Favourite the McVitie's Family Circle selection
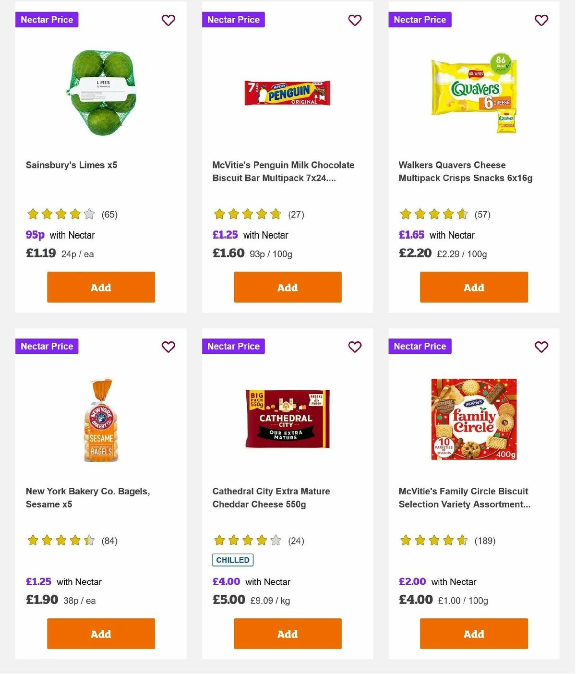This screenshot has width=576, height=674. (541, 347)
